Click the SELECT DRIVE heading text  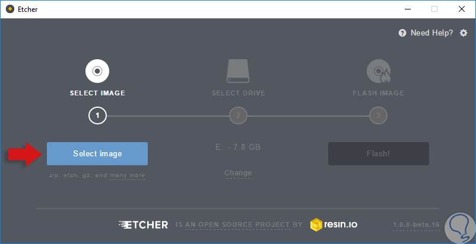pos(239,93)
